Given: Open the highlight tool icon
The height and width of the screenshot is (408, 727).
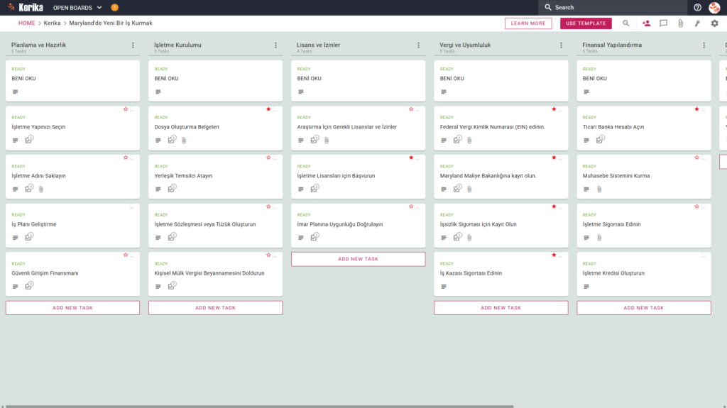Looking at the screenshot, I should pos(697,23).
